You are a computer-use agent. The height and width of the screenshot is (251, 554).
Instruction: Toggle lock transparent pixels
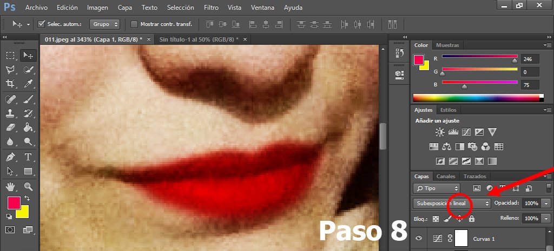point(436,219)
